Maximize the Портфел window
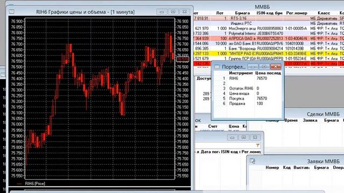This screenshot has width=344, height=193. point(264,66)
